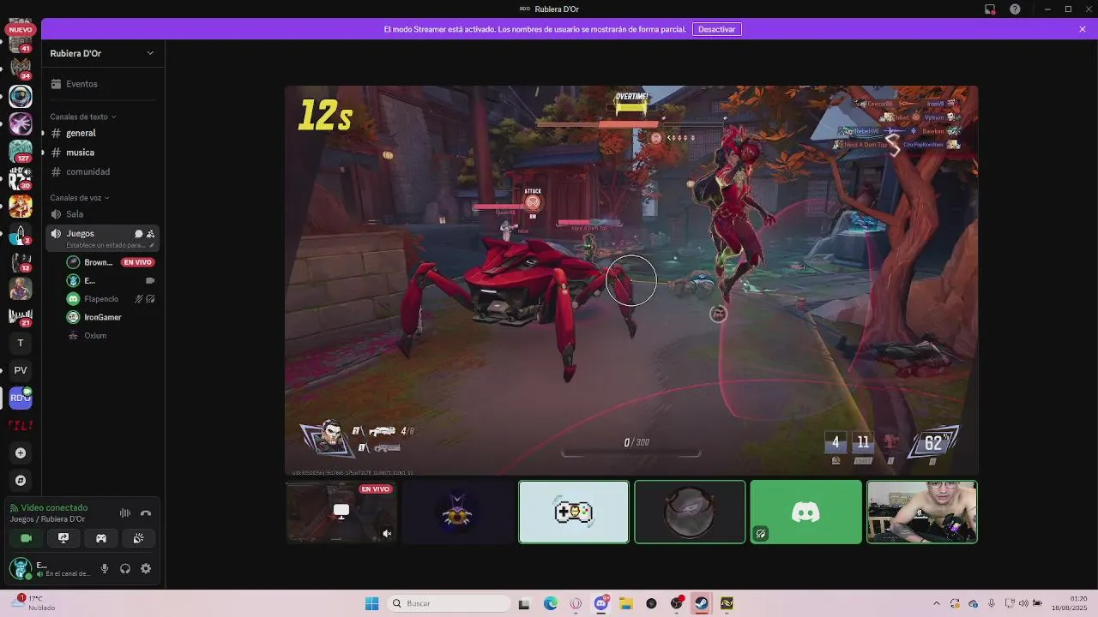
Task: Open the help question mark icon
Action: point(1016,9)
